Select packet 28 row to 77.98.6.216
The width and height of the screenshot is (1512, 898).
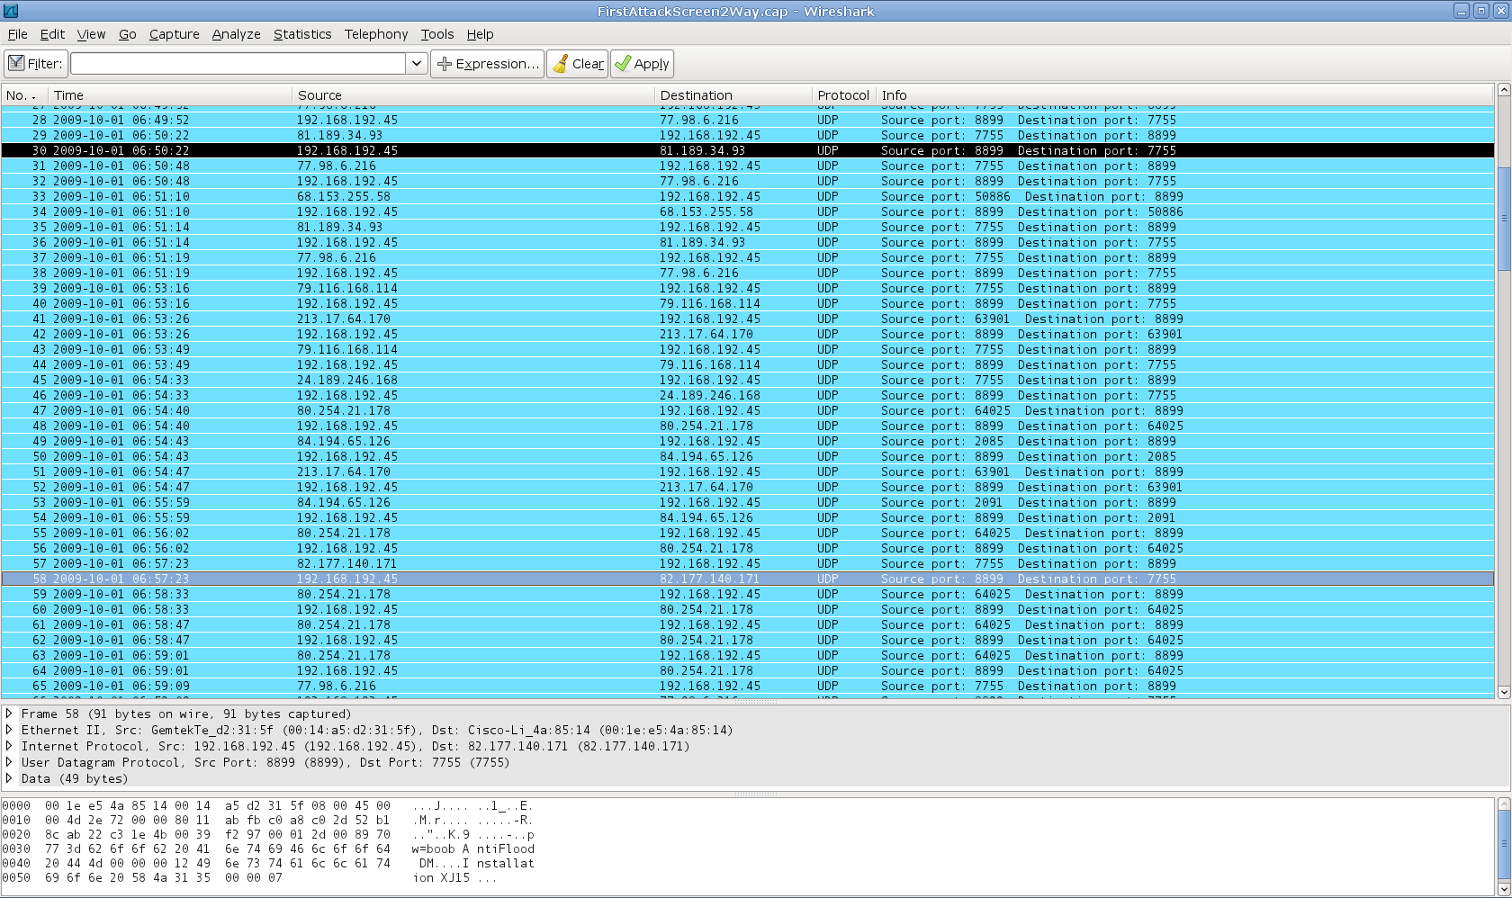pos(747,120)
